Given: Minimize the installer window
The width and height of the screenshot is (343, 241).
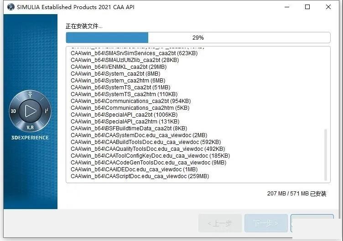Looking at the screenshot, I should [287, 7].
